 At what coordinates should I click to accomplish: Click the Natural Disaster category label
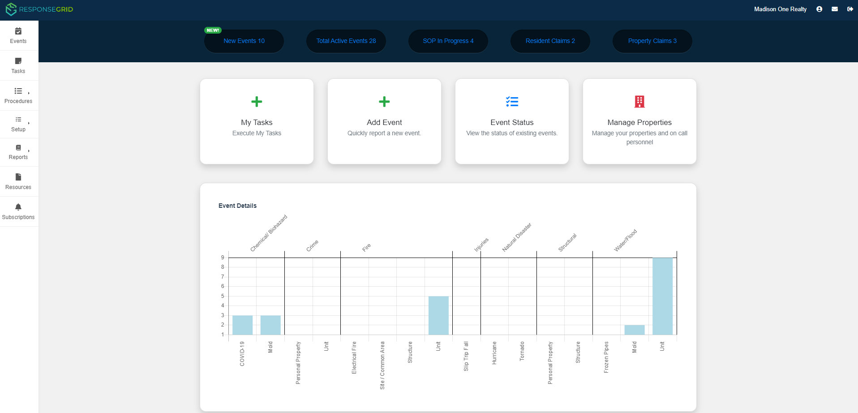click(x=517, y=237)
